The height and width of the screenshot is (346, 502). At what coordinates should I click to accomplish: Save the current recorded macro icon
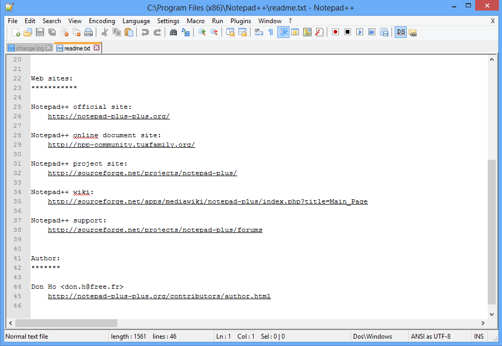pos(384,32)
